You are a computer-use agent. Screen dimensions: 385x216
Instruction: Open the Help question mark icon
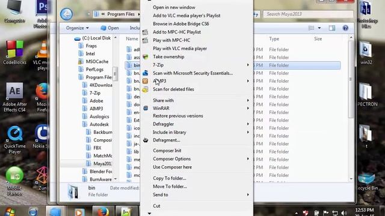coord(345,28)
